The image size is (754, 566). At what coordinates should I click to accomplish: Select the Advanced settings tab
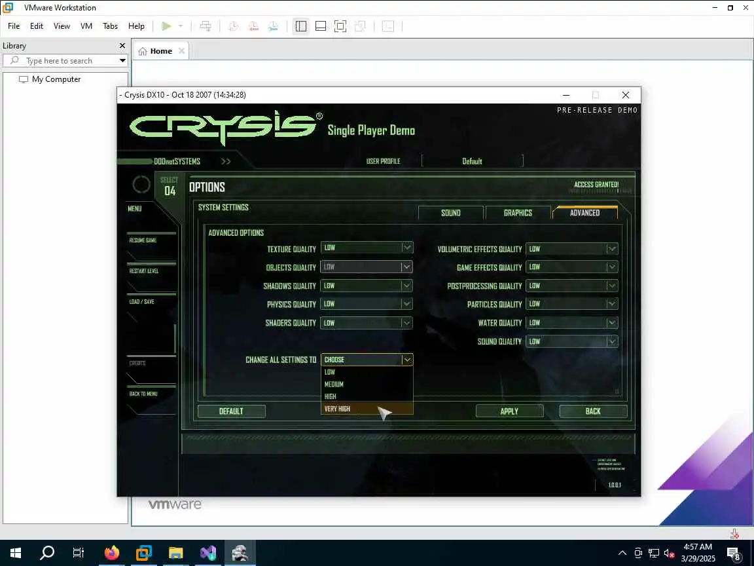coord(584,213)
